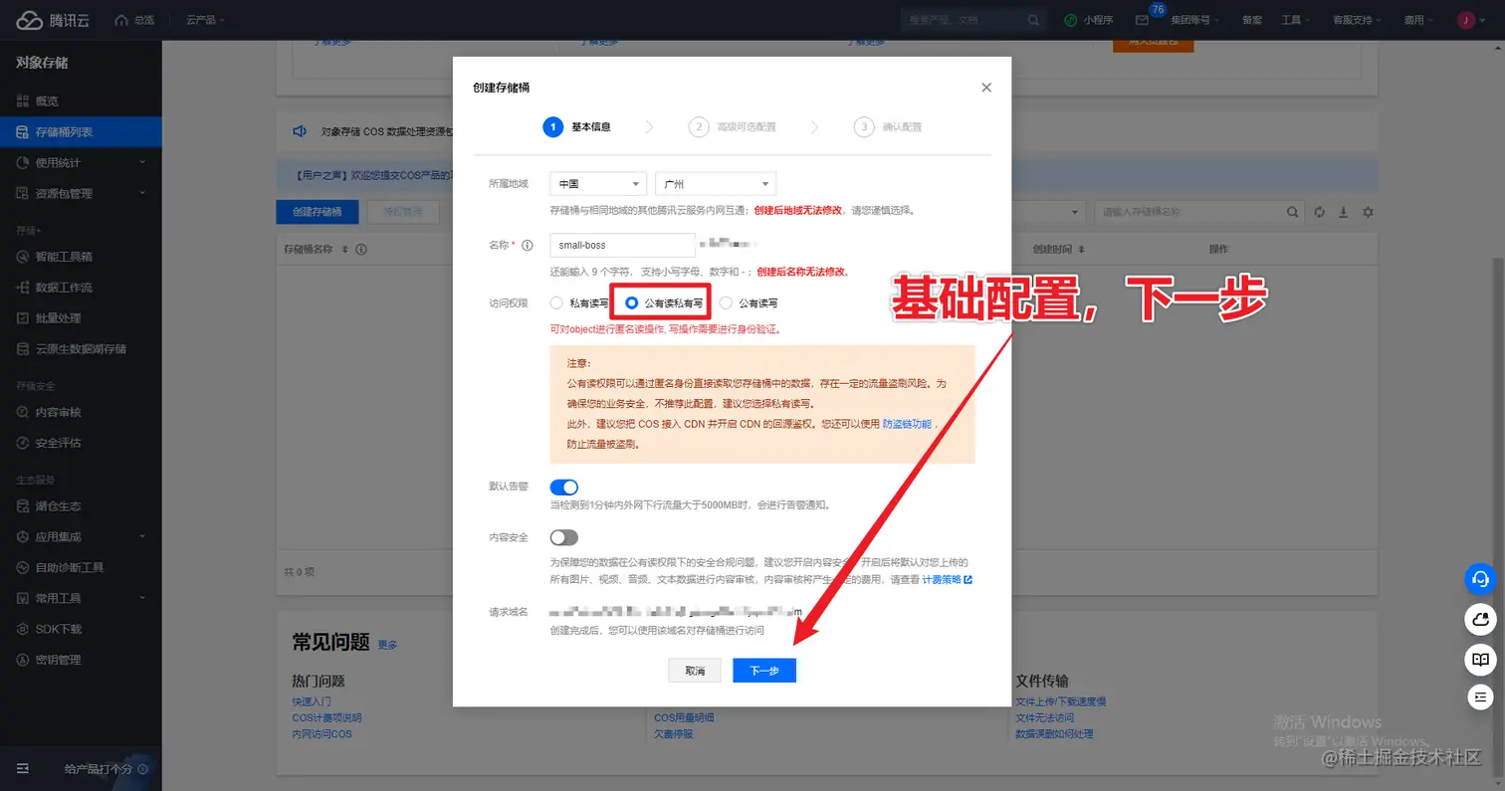Open the 工具 menu in top bar
Screen dimensions: 1505x791
click(x=1295, y=20)
